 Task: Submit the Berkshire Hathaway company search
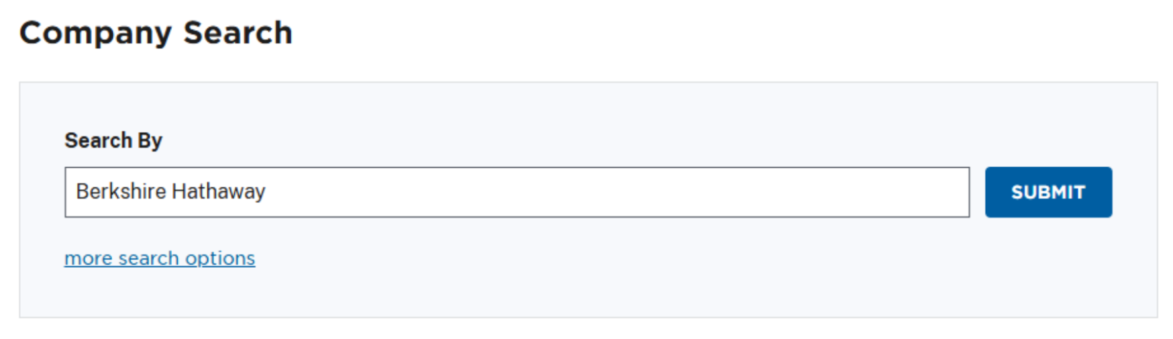point(1048,192)
